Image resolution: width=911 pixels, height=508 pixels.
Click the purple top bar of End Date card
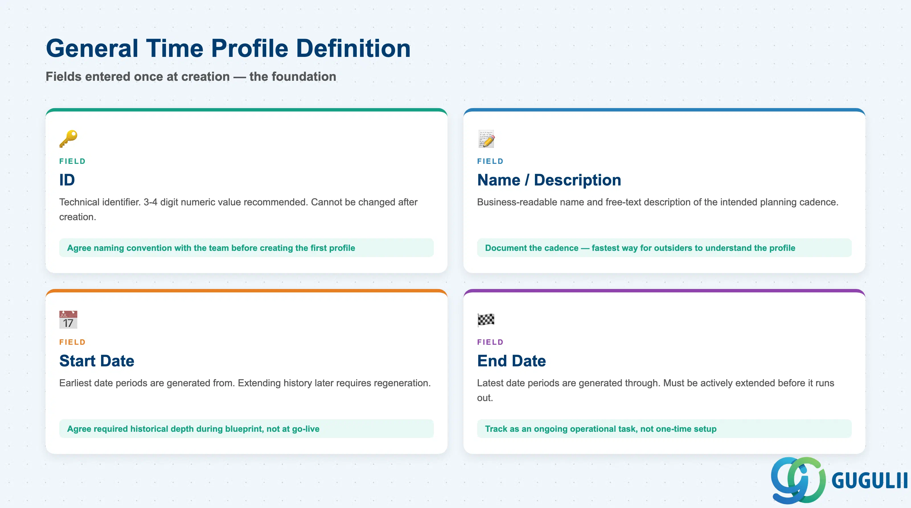pyautogui.click(x=664, y=291)
